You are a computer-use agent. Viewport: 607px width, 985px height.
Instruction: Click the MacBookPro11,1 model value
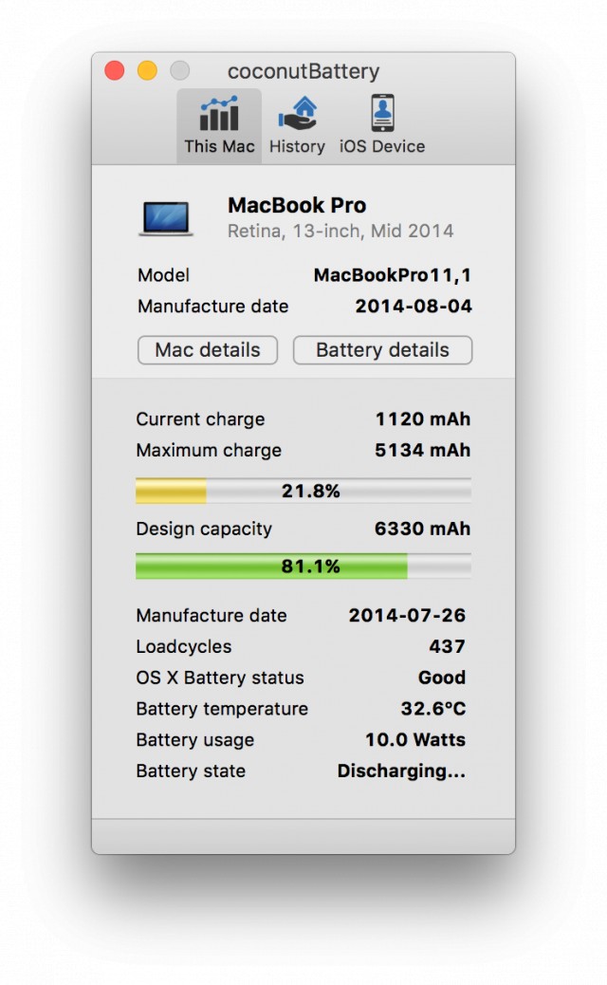pyautogui.click(x=393, y=276)
